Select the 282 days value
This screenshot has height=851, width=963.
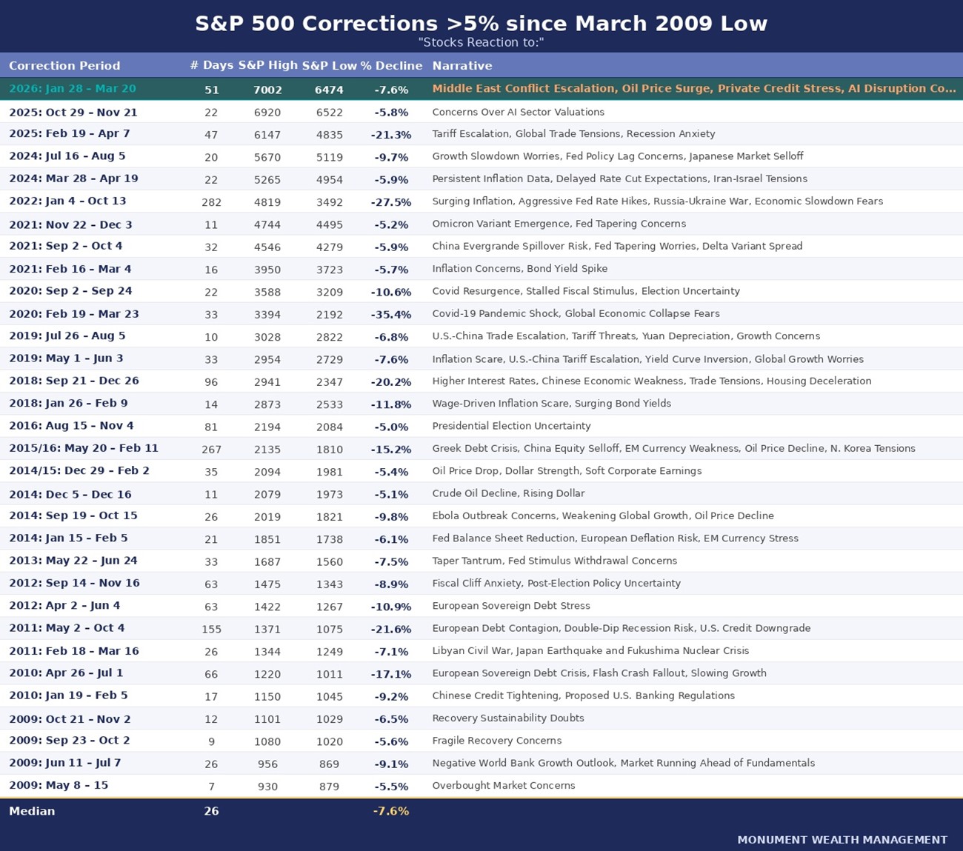coord(211,201)
